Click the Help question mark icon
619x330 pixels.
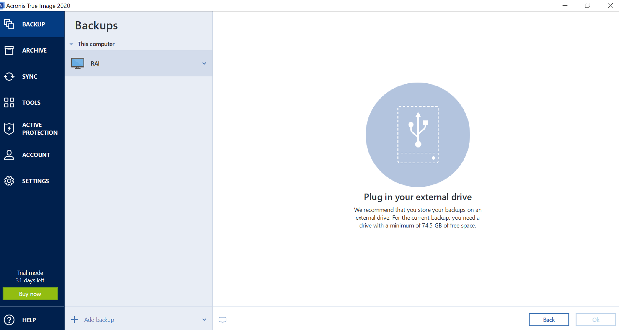9,320
